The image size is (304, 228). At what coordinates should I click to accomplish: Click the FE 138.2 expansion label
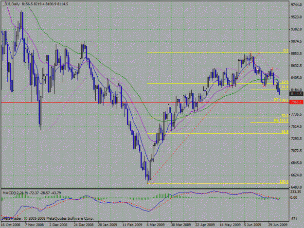[281, 100]
